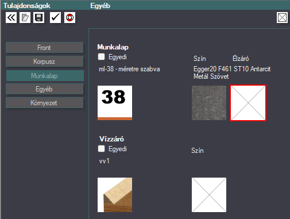Click the red lifebuoy help icon
Screen dimensions: 290x219
(x=69, y=18)
